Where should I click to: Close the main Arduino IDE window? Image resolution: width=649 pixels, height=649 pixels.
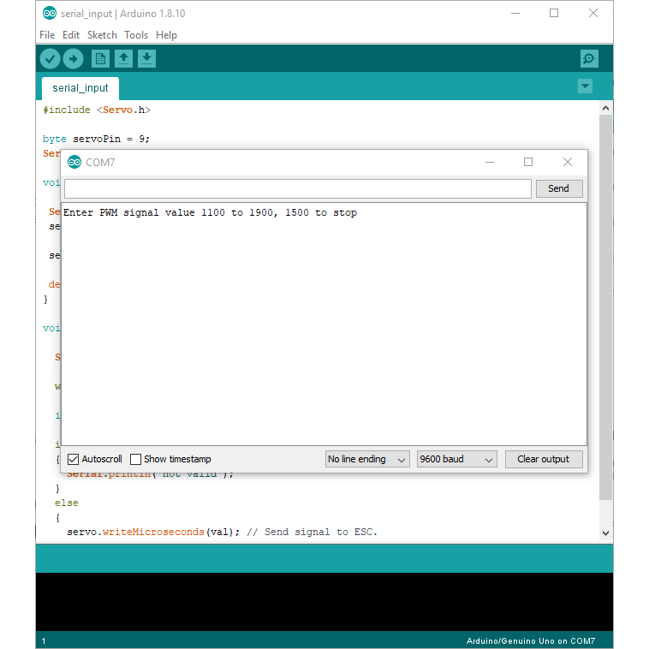pos(593,13)
